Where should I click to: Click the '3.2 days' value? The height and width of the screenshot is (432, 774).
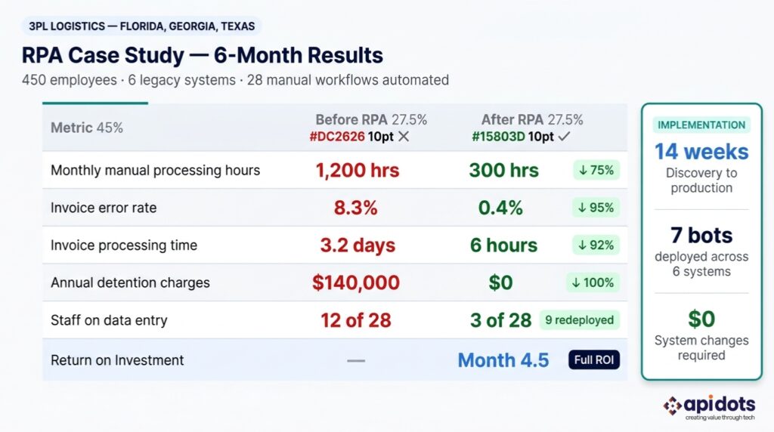(x=358, y=245)
